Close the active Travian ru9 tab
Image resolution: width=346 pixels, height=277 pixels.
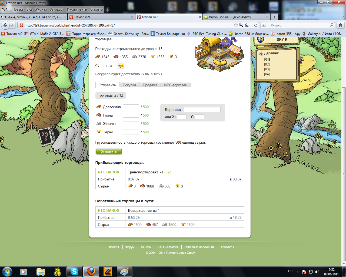click(200, 17)
